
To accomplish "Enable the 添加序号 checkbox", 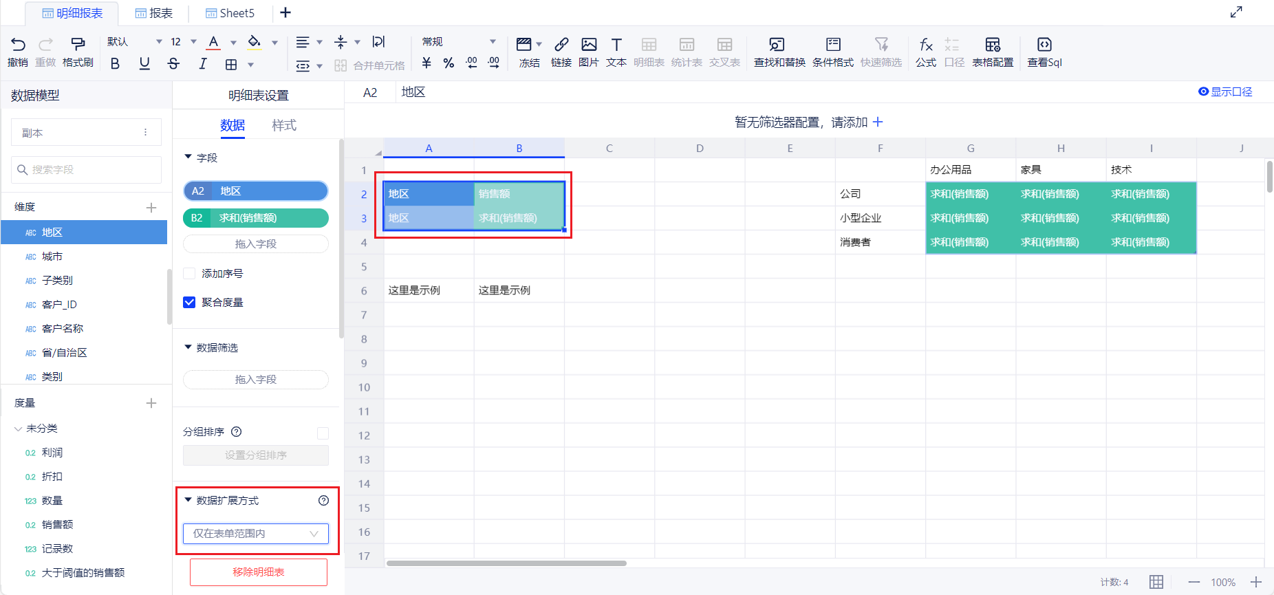I will (190, 274).
